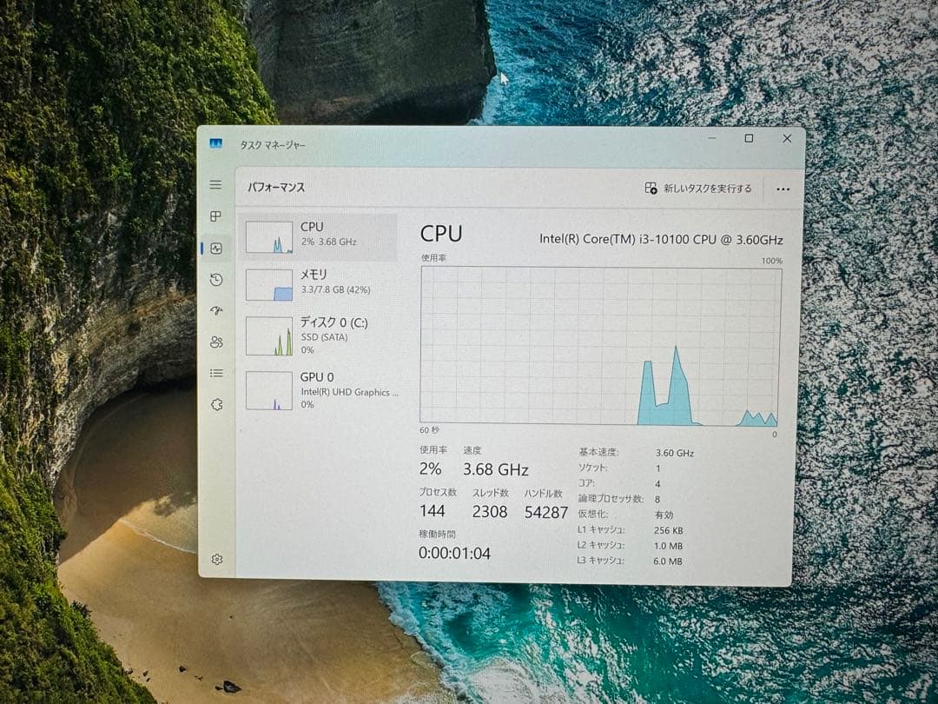Click inside the CPU usage graph area
The width and height of the screenshot is (938, 704).
[x=599, y=348]
